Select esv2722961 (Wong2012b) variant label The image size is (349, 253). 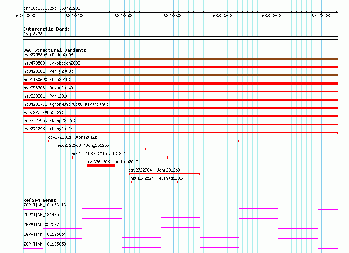point(74,137)
